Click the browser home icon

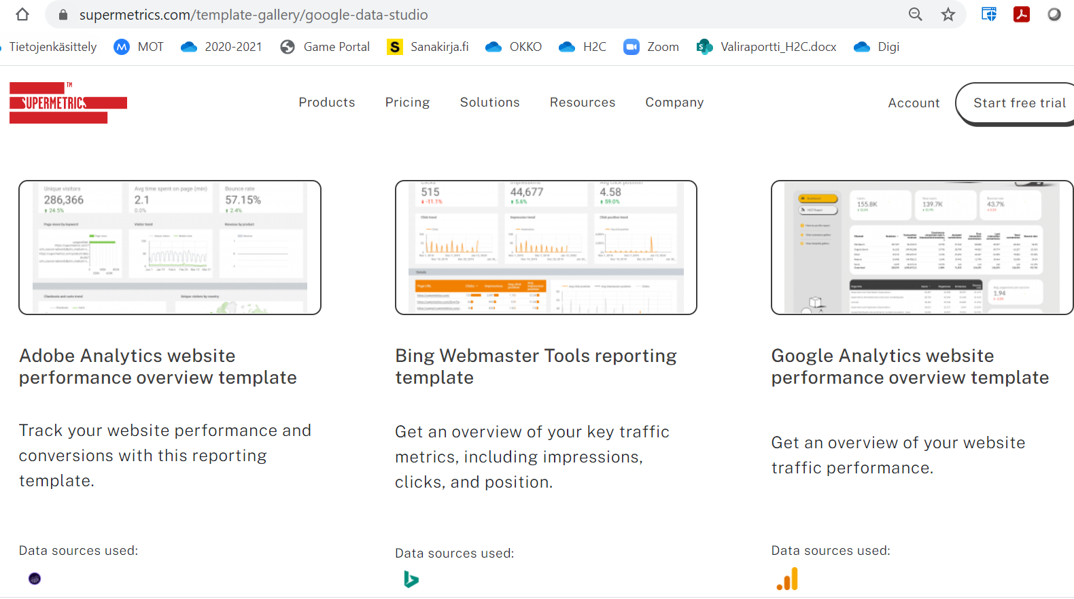tap(22, 14)
